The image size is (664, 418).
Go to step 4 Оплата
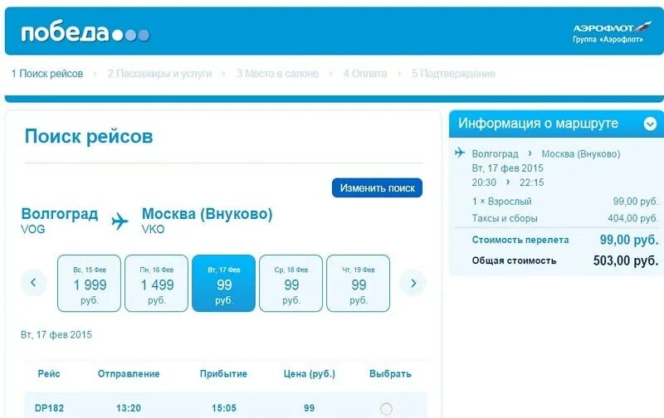pyautogui.click(x=365, y=74)
